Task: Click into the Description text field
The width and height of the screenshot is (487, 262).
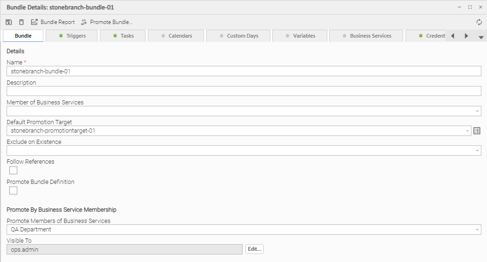Action: click(243, 91)
